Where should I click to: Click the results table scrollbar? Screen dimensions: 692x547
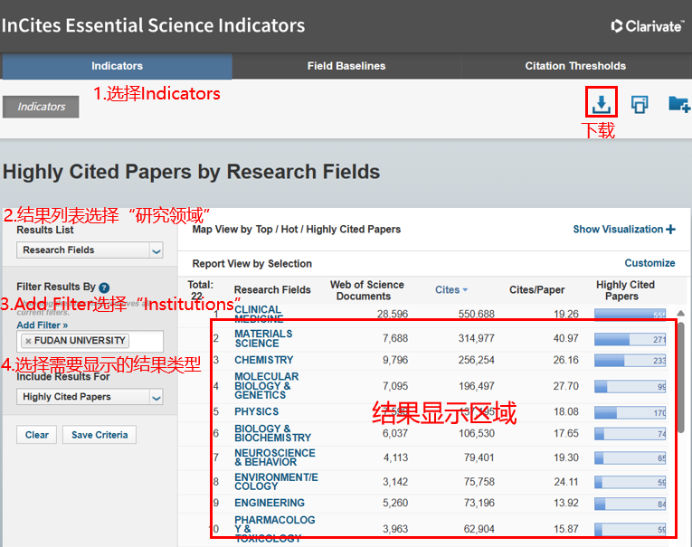point(681,377)
